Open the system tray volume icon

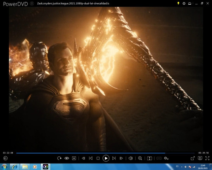(186, 167)
